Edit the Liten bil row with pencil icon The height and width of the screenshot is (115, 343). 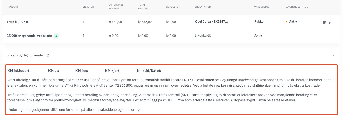coord(330,22)
